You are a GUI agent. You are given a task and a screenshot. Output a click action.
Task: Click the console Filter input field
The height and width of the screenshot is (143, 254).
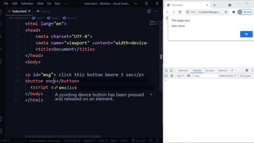pos(205,76)
